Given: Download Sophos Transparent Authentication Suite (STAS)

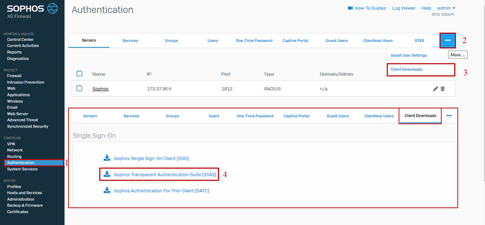Looking at the screenshot, I should pos(165,175).
